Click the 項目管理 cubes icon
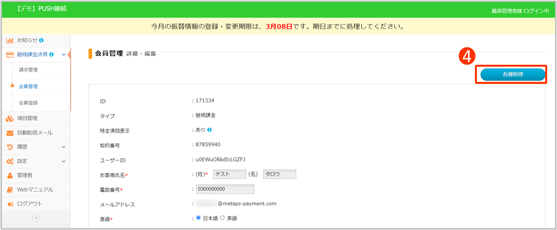The width and height of the screenshot is (557, 230). click(9, 118)
